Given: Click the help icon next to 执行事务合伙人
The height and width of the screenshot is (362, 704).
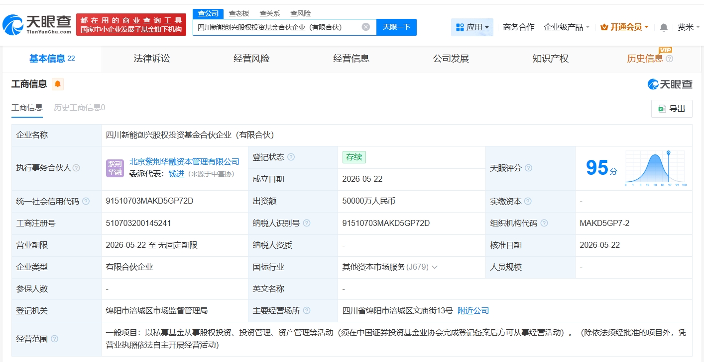Looking at the screenshot, I should 76,168.
